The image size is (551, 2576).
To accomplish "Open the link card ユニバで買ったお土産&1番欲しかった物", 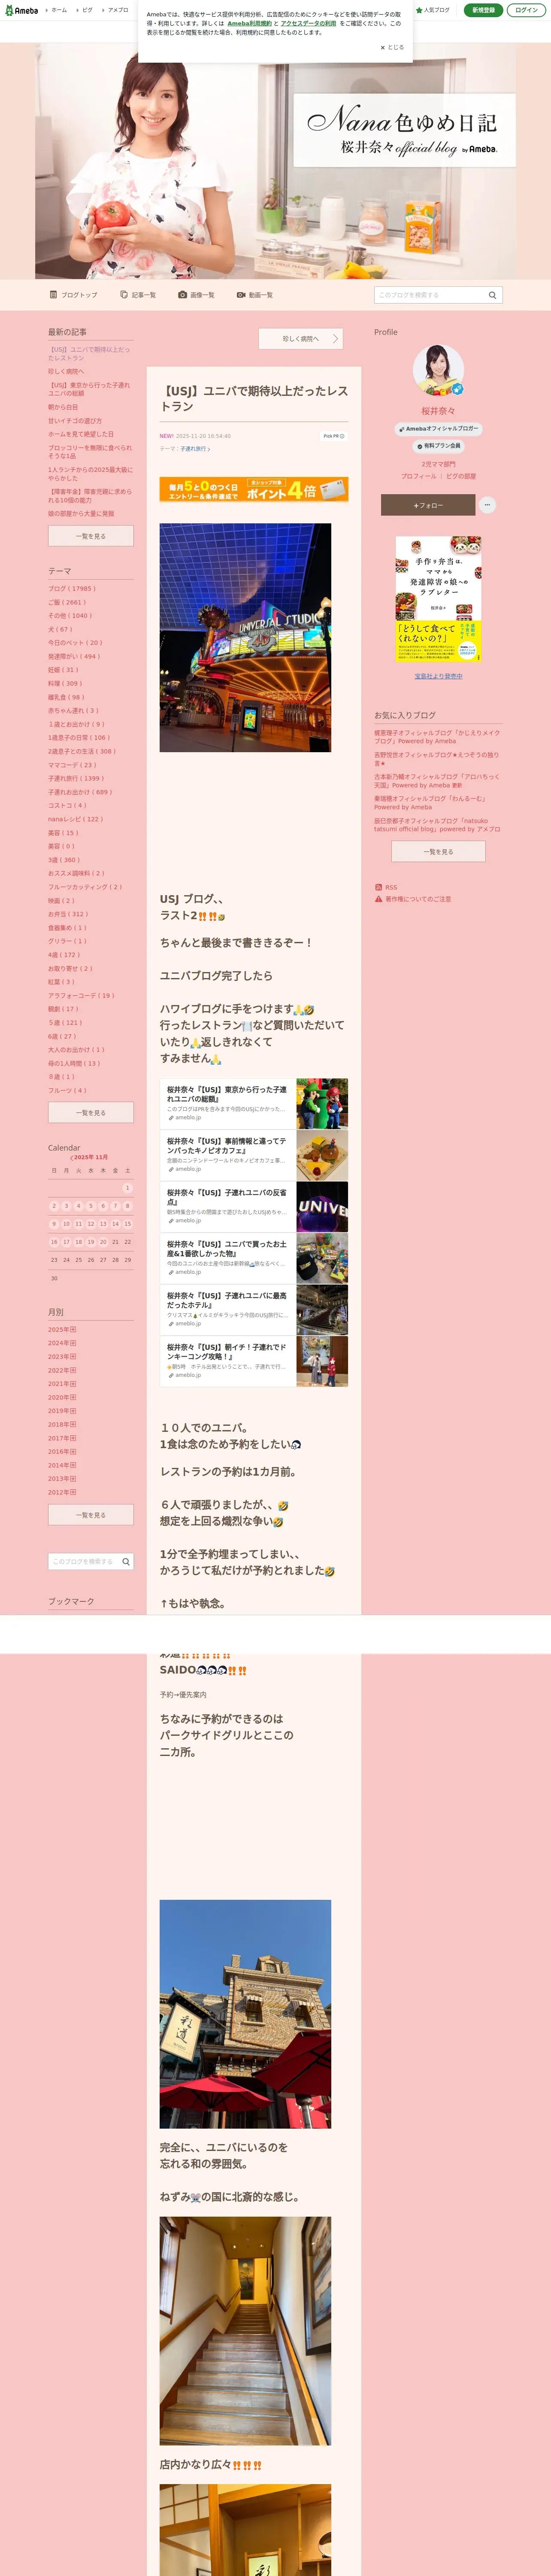I will tap(254, 1258).
